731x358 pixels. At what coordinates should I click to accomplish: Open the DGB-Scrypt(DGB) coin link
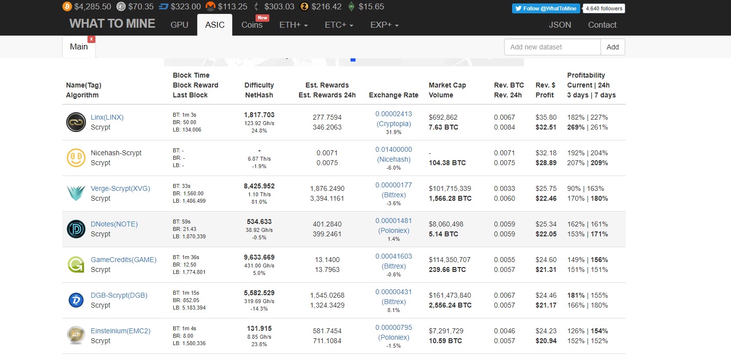(x=119, y=295)
